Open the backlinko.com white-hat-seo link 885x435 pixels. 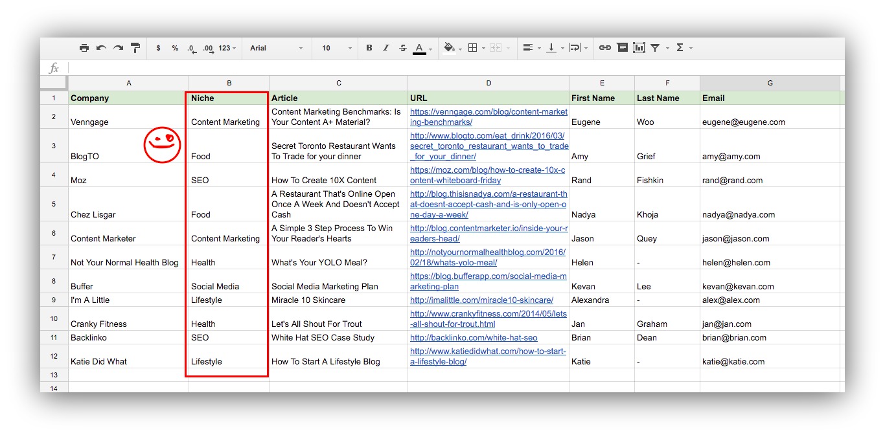pos(474,338)
